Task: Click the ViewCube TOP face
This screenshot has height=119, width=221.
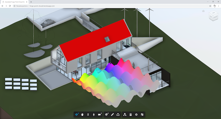Action: click(213, 13)
